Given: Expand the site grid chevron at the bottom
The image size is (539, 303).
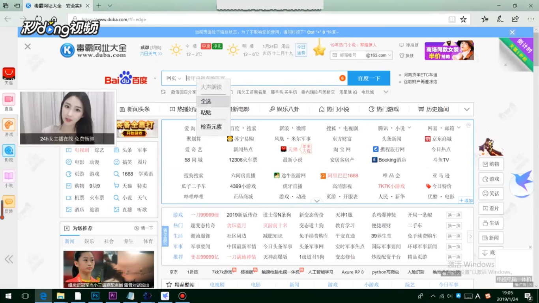Looking at the screenshot, I should click(317, 201).
